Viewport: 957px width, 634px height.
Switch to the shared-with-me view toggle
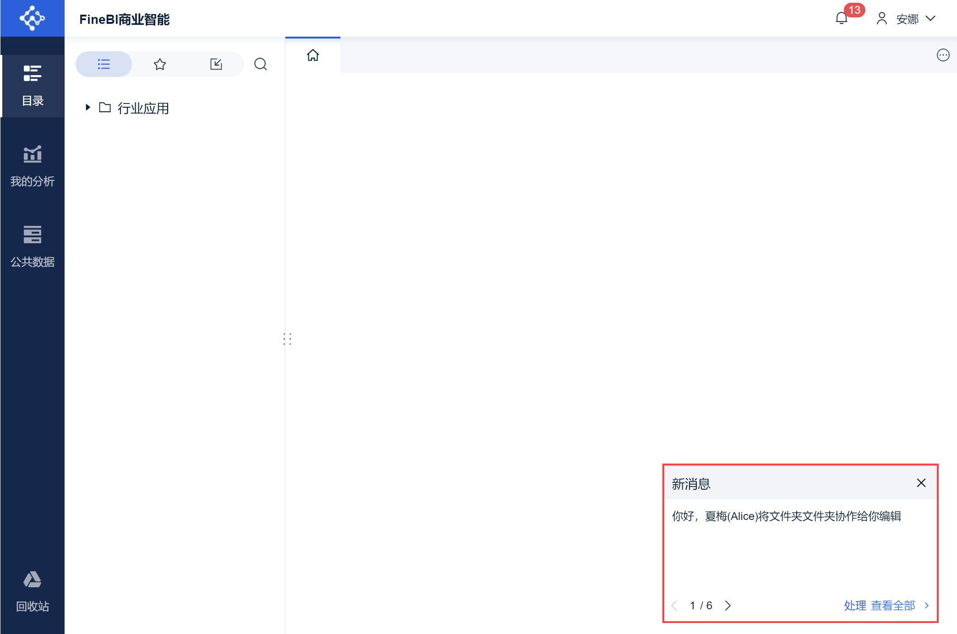216,64
